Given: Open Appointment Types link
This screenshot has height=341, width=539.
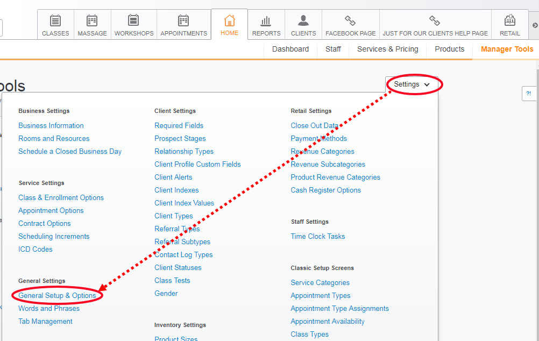Looking at the screenshot, I should (x=321, y=296).
